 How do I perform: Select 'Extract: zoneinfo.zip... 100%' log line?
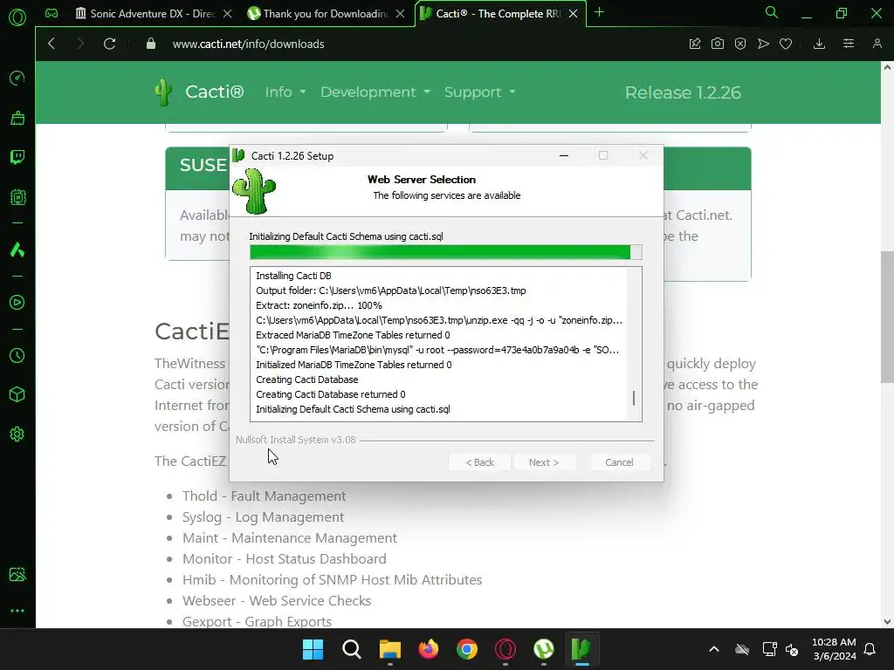click(x=319, y=305)
